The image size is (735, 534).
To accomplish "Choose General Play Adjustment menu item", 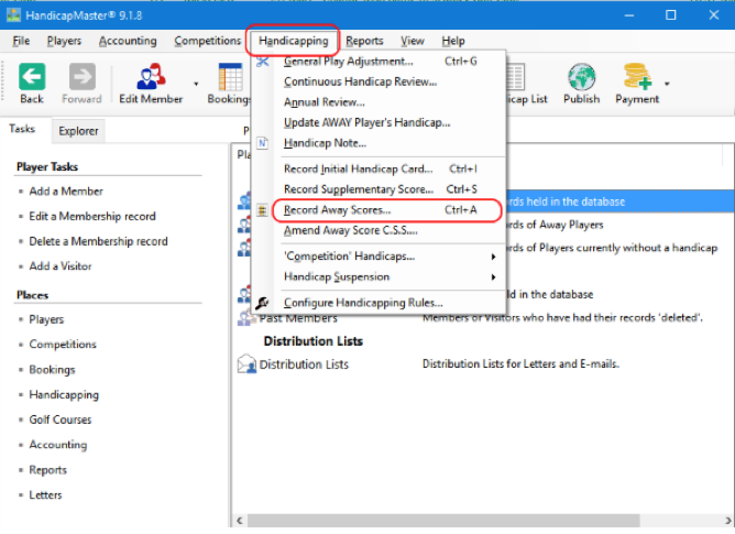I will [379, 61].
